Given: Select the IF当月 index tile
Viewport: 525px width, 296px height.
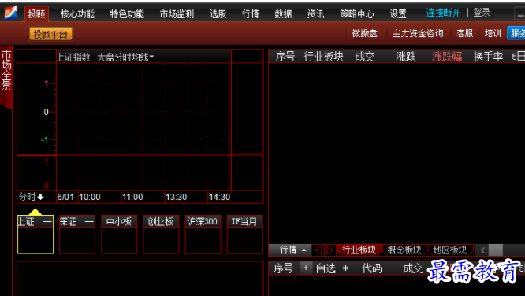Looking at the screenshot, I should pyautogui.click(x=244, y=235).
